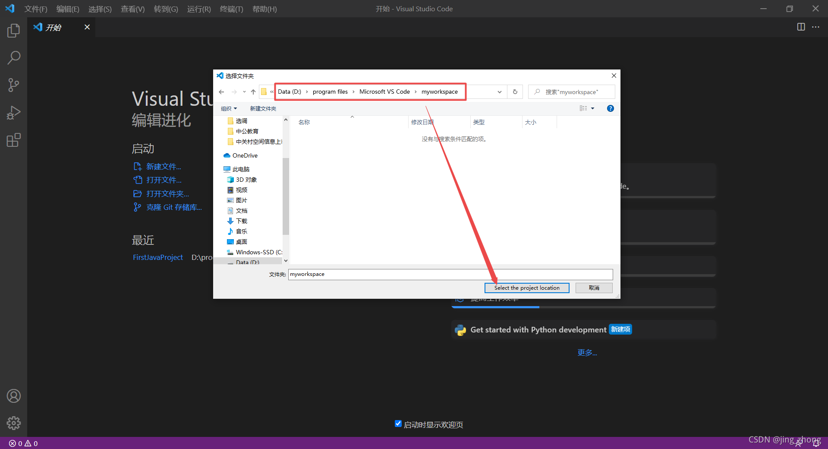The image size is (828, 449).
Task: Open the Search view in activity bar
Action: (x=13, y=57)
